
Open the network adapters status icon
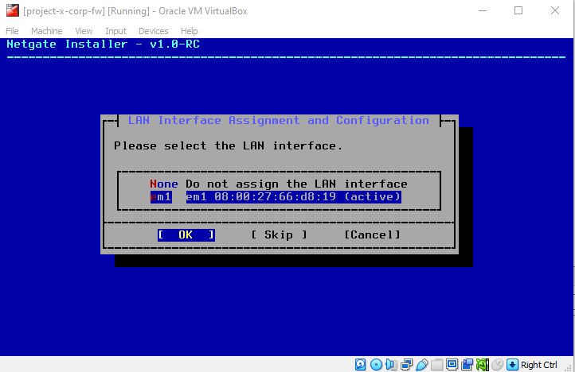406,365
